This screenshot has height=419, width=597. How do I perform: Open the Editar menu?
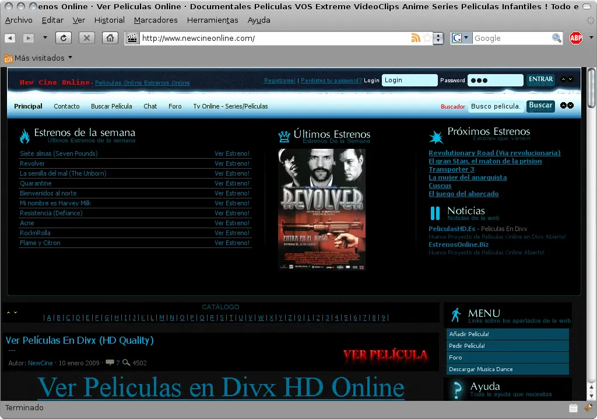pyautogui.click(x=52, y=20)
